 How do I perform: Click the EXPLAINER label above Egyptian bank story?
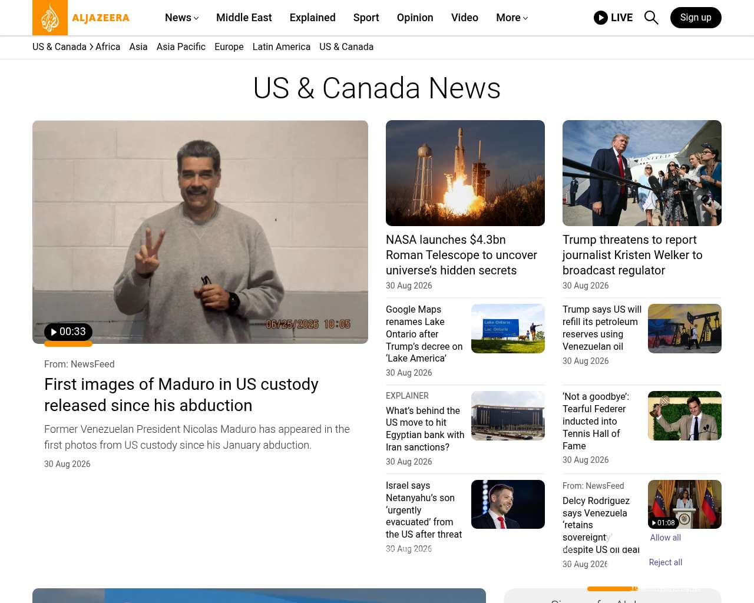click(x=407, y=396)
